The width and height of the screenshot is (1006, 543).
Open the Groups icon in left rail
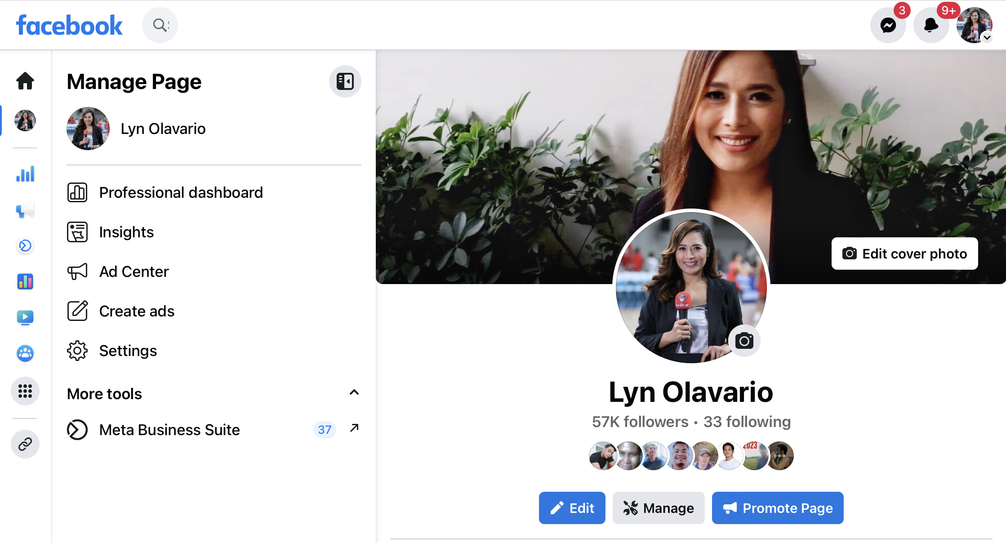click(25, 353)
